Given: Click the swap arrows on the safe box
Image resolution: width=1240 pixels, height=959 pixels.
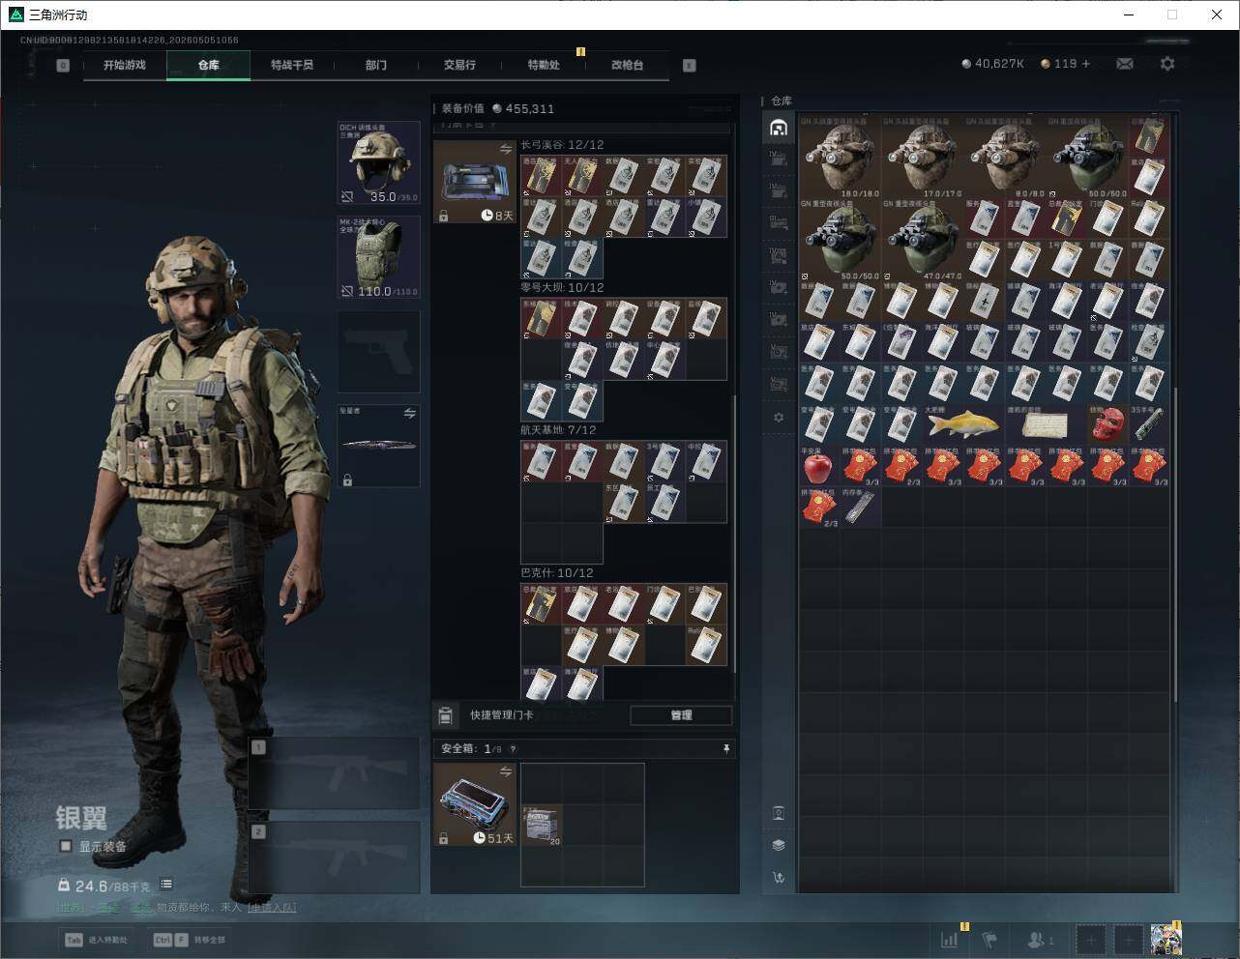Looking at the screenshot, I should [x=505, y=770].
